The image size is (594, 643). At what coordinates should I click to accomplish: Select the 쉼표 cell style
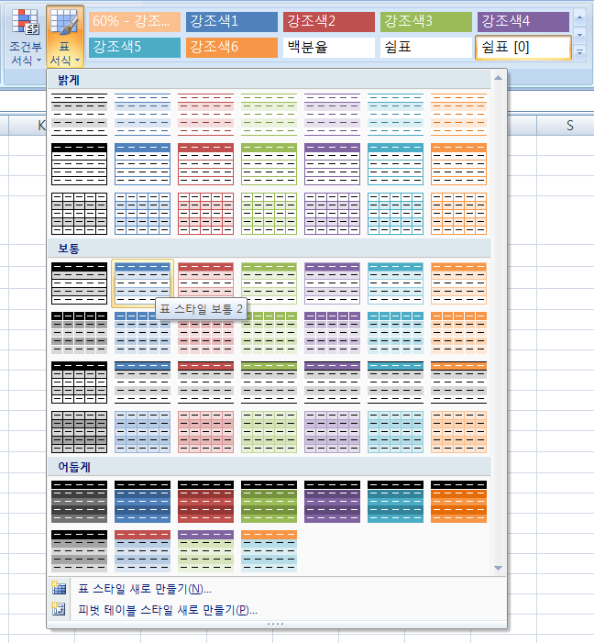(426, 48)
